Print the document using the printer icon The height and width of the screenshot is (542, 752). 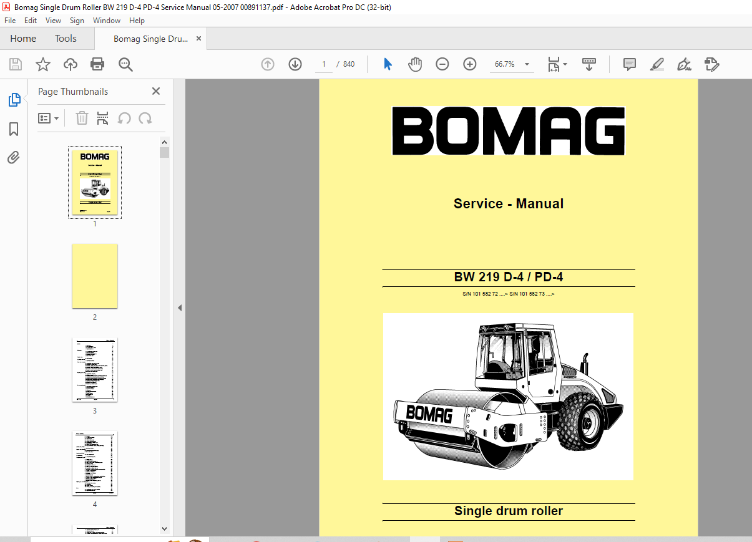coord(97,64)
